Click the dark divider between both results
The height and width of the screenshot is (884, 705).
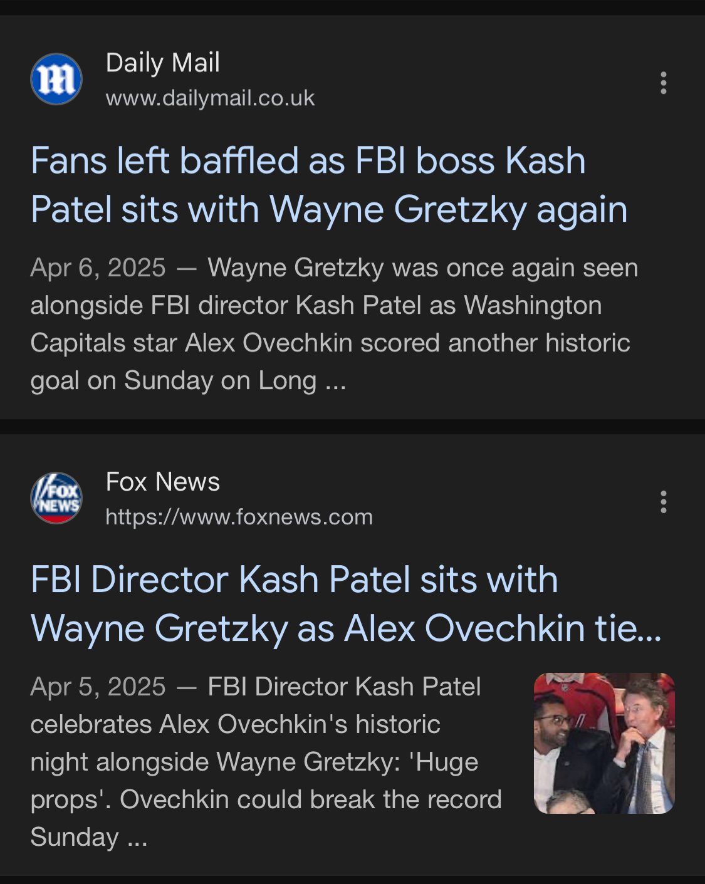click(x=352, y=427)
